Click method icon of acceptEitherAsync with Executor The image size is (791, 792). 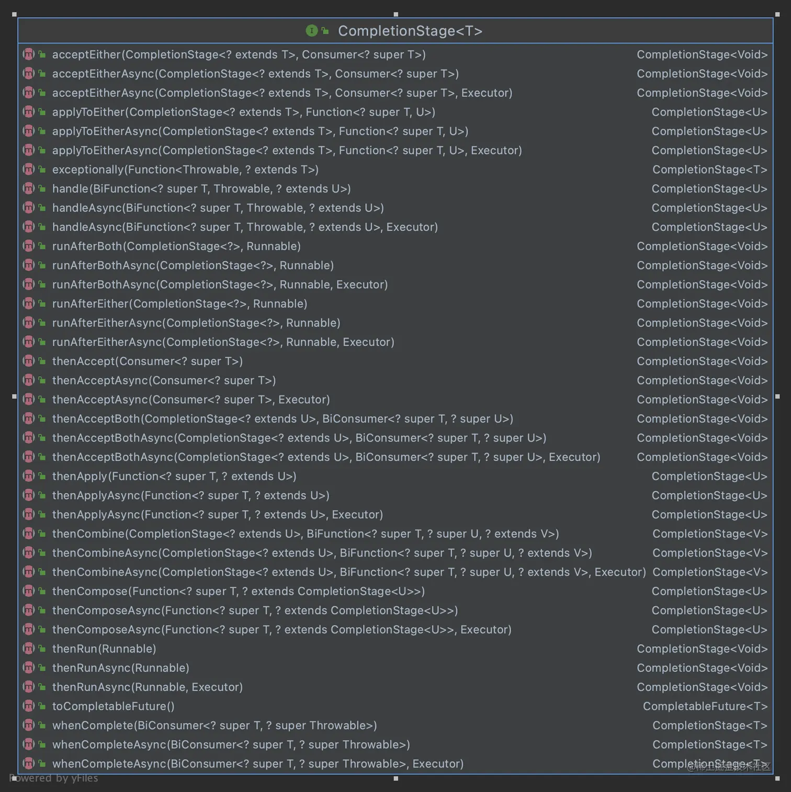click(x=29, y=93)
